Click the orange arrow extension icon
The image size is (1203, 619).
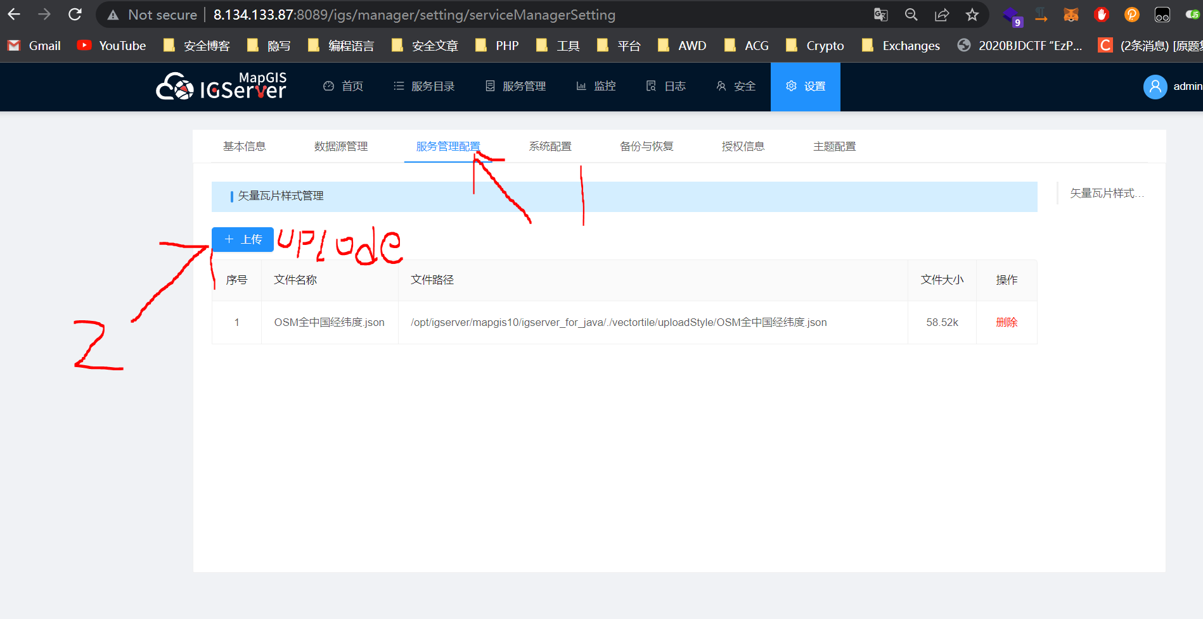click(1041, 15)
